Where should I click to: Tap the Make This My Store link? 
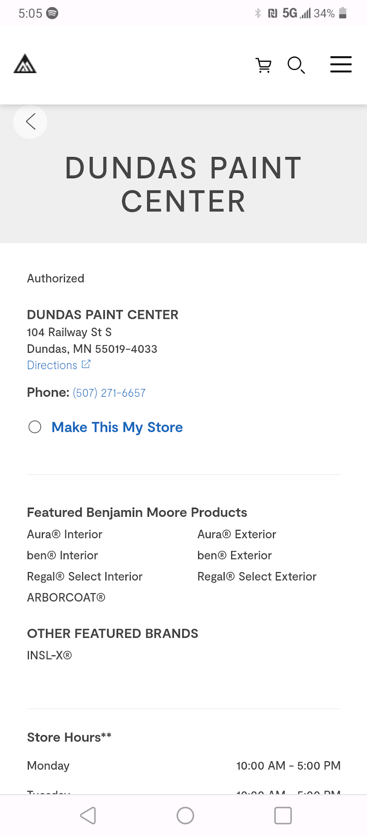pyautogui.click(x=117, y=427)
